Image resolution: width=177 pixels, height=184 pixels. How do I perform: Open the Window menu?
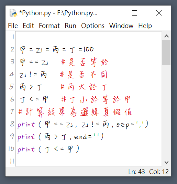click(x=121, y=26)
